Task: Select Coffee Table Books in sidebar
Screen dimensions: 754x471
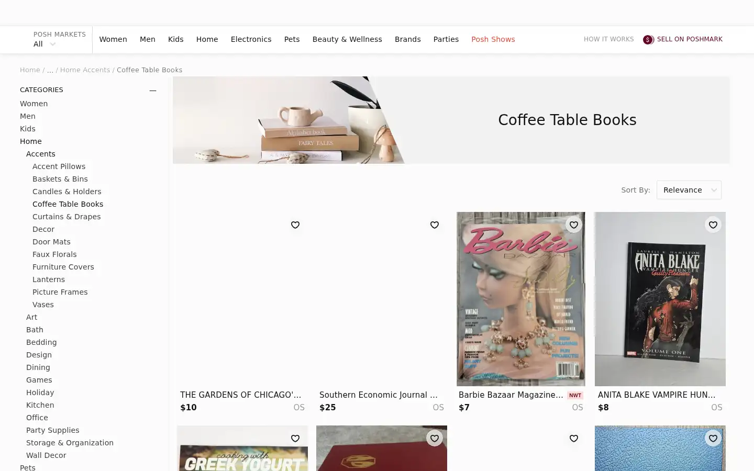Action: 68,204
